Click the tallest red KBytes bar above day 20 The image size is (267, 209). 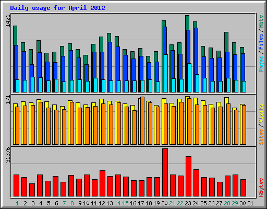click(x=165, y=172)
